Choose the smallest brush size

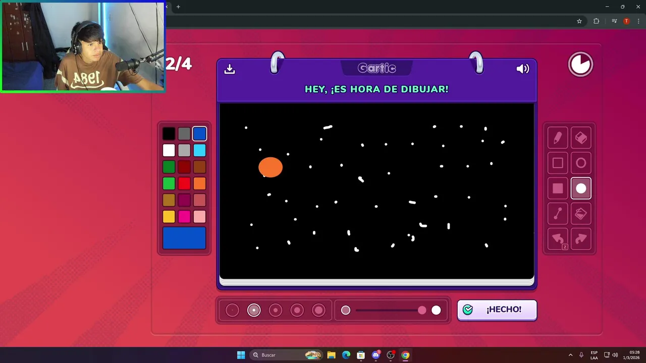[232, 310]
